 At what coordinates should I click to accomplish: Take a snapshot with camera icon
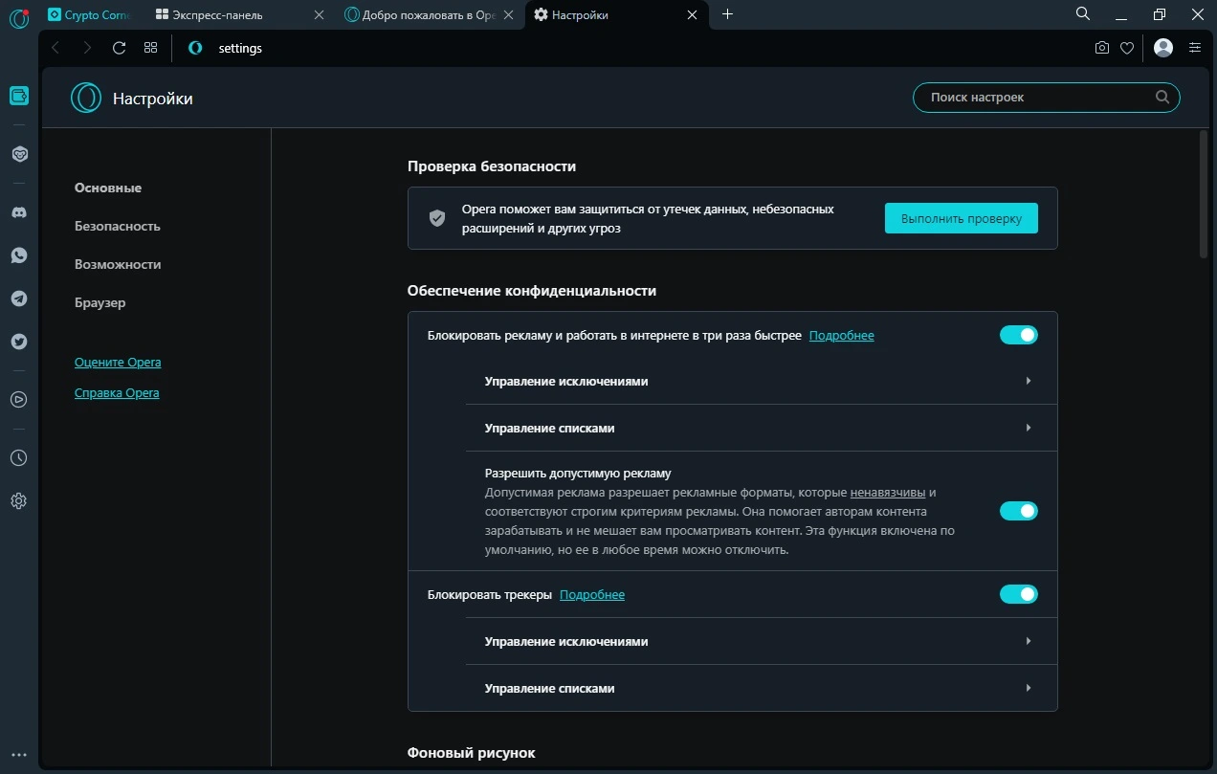1102,48
